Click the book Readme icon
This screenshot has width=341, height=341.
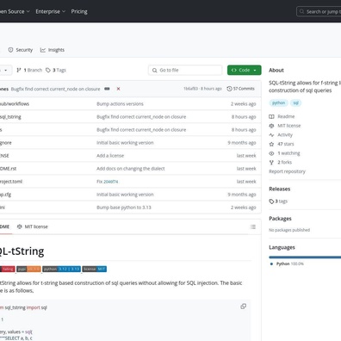[x=271, y=116]
